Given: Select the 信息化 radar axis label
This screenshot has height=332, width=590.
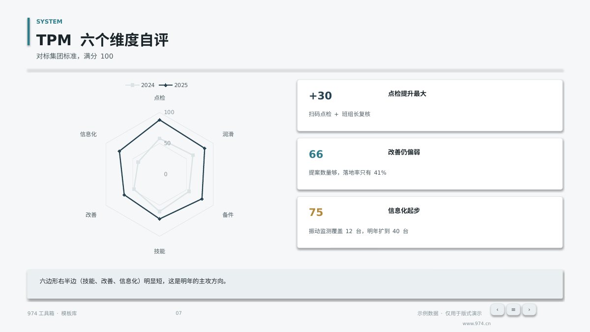Looking at the screenshot, I should (x=88, y=134).
